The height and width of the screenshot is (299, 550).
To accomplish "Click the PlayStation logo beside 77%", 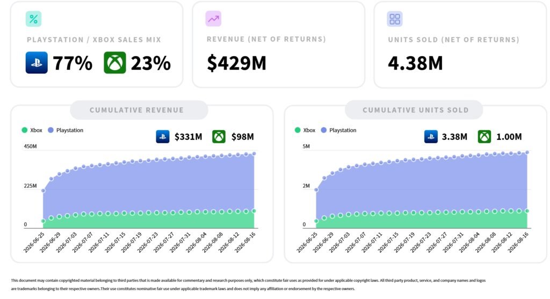I will point(37,63).
